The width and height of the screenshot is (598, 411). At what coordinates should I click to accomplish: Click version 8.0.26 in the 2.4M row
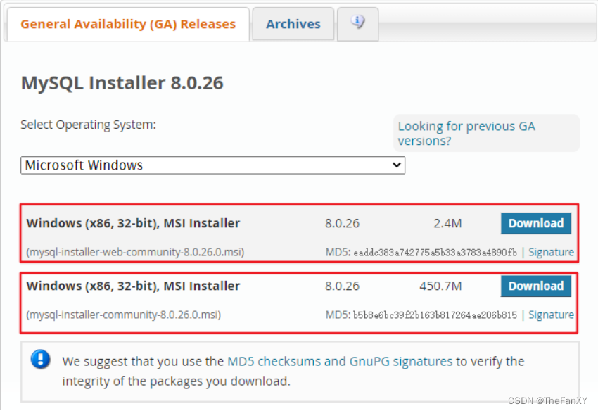pos(342,223)
